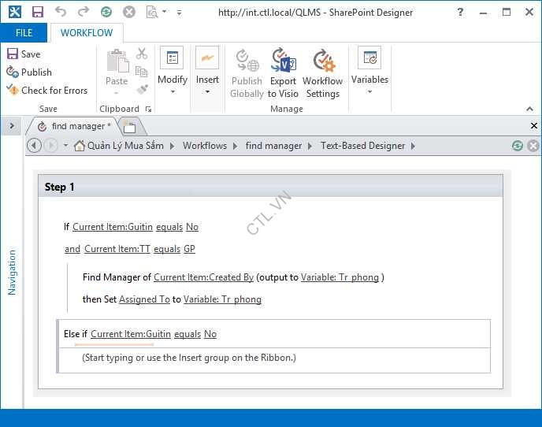Click the refresh icon in title bar
Viewport: 542px width, 427px height.
point(106,12)
